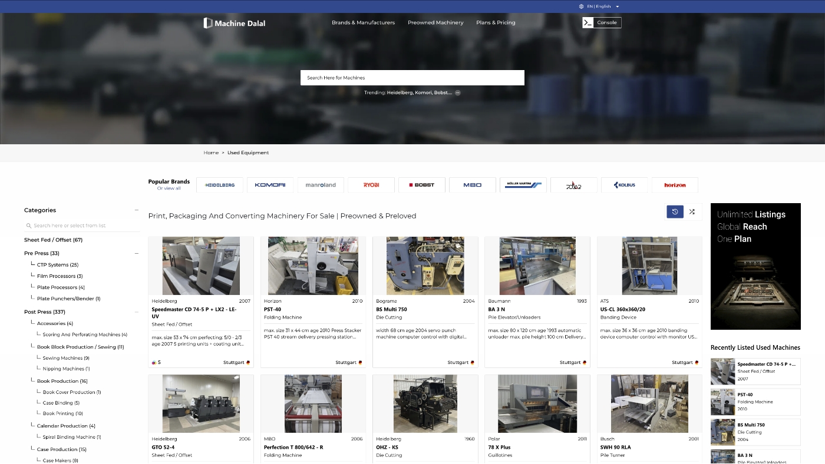This screenshot has height=464, width=825.
Task: Select Book Printing (10) category
Action: pos(63,413)
